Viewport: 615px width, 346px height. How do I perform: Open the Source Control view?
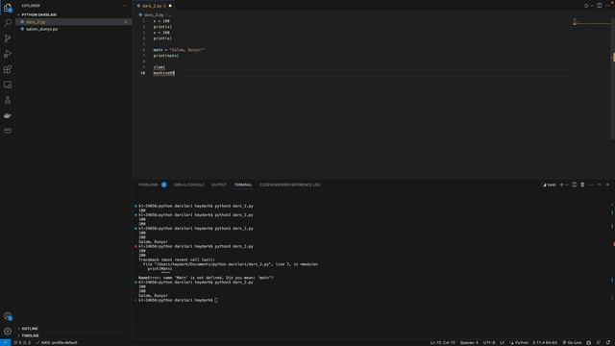(8, 38)
